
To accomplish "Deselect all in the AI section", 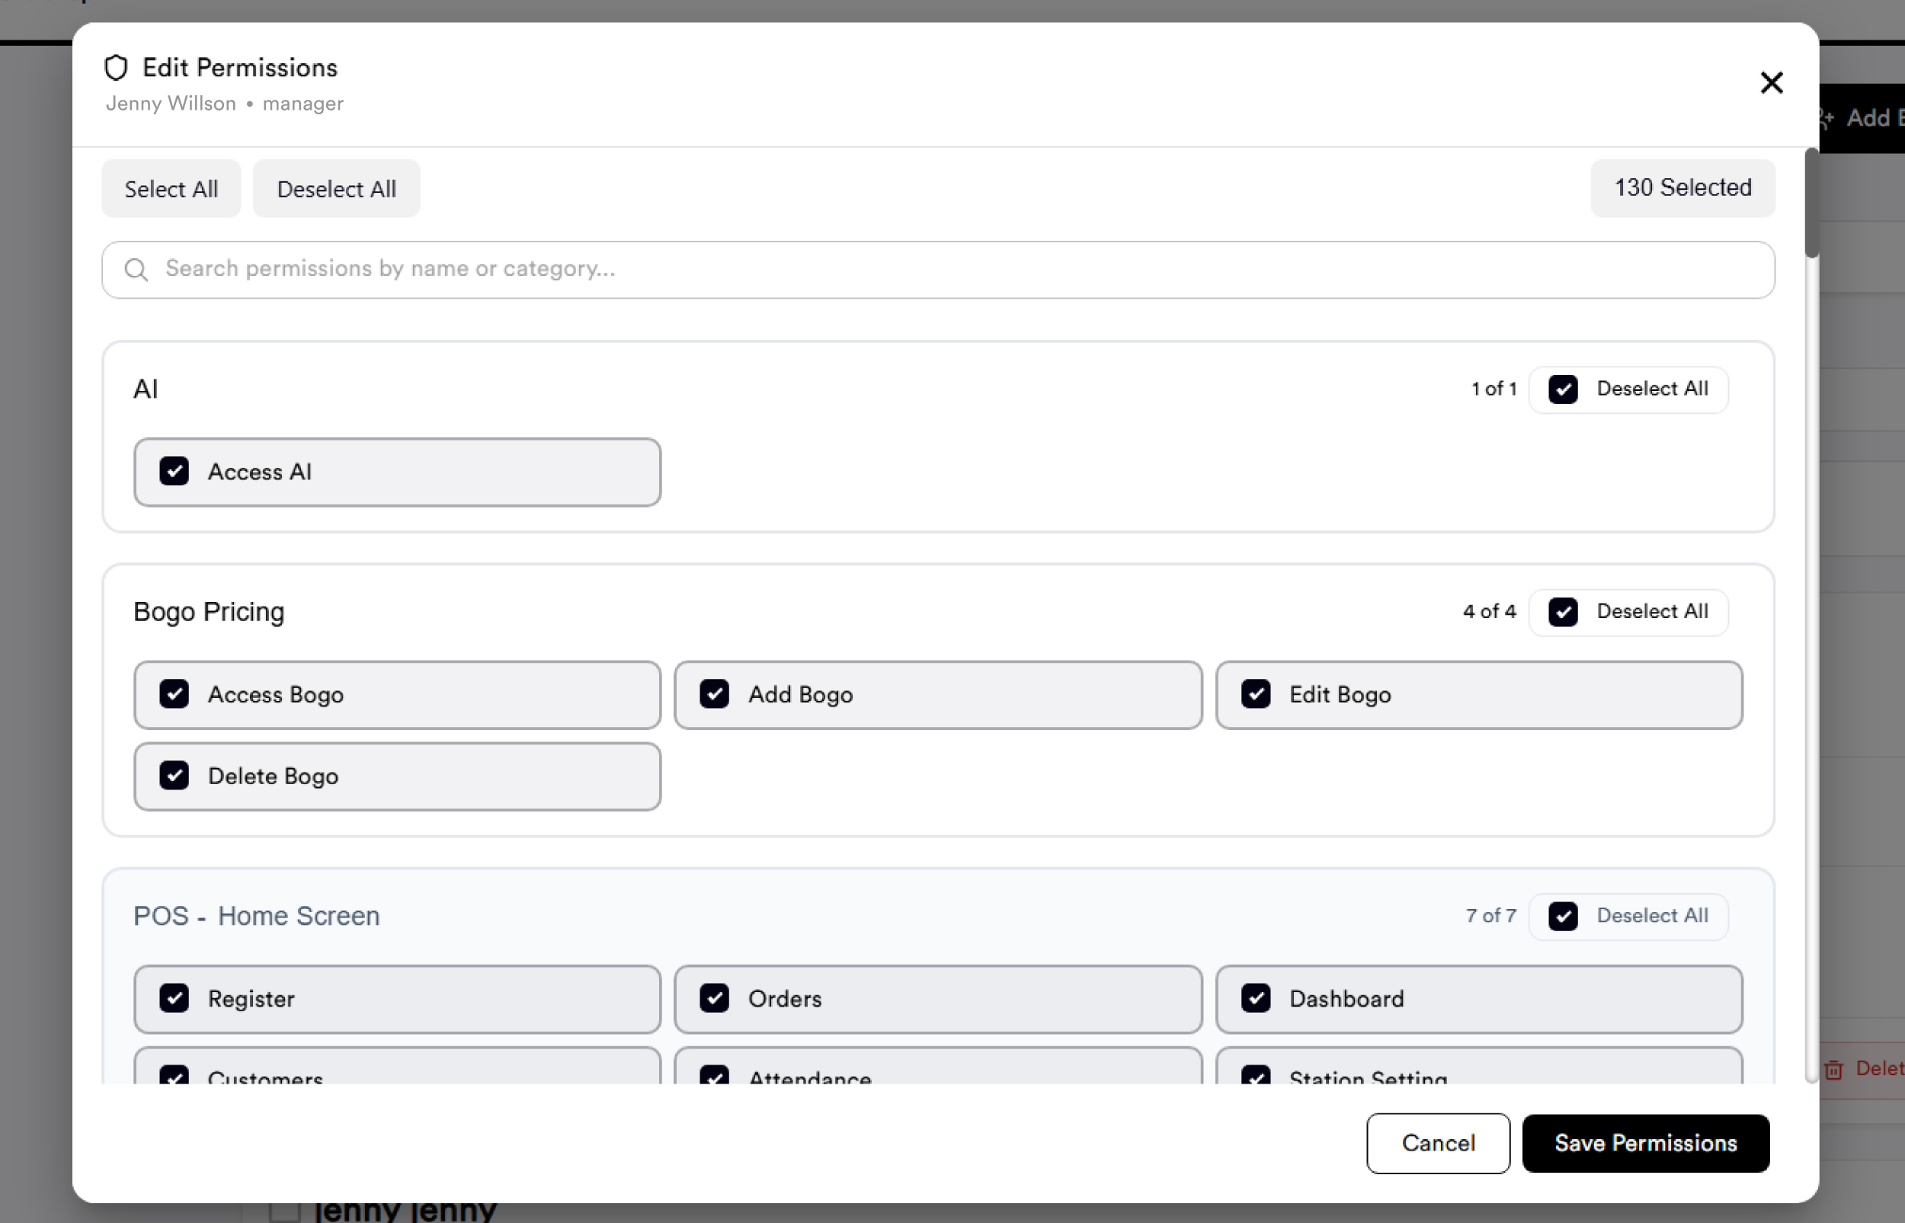I will pos(1628,389).
